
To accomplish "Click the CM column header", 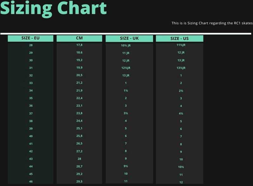I will [79, 38].
